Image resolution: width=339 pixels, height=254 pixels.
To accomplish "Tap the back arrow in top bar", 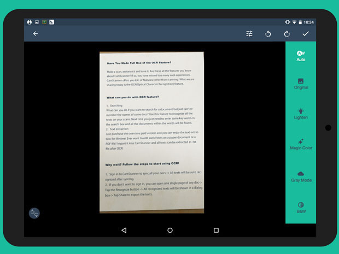I will tap(36, 34).
